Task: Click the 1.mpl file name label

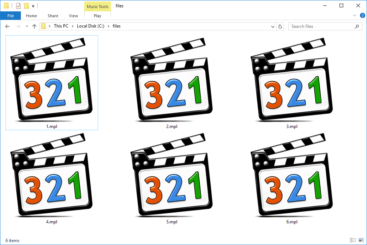Action: point(52,127)
